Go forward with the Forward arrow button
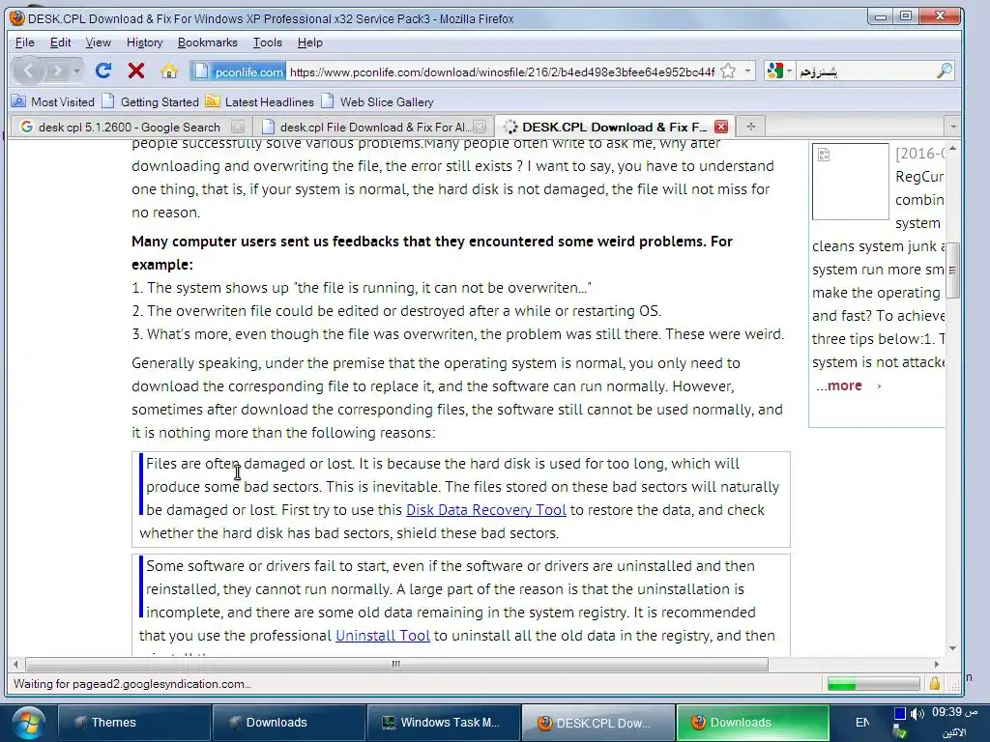 (x=57, y=71)
